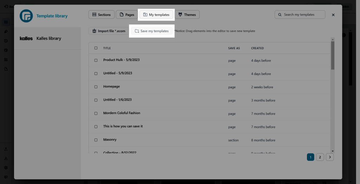The height and width of the screenshot is (184, 360).
Task: Go to page 2 of templates
Action: tap(320, 157)
